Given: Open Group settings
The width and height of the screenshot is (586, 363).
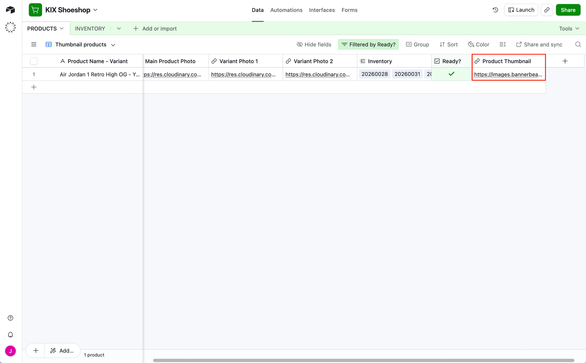Looking at the screenshot, I should [x=418, y=44].
